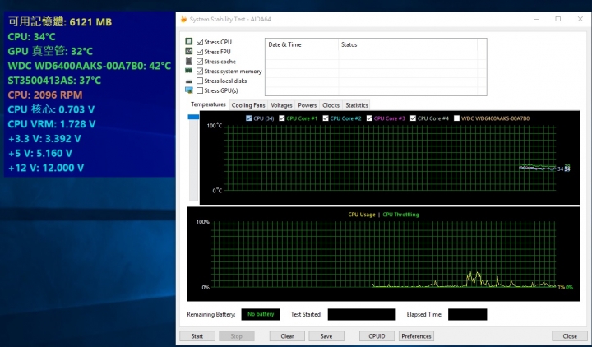Click the Close button at bottom right
The height and width of the screenshot is (347, 592).
[570, 336]
